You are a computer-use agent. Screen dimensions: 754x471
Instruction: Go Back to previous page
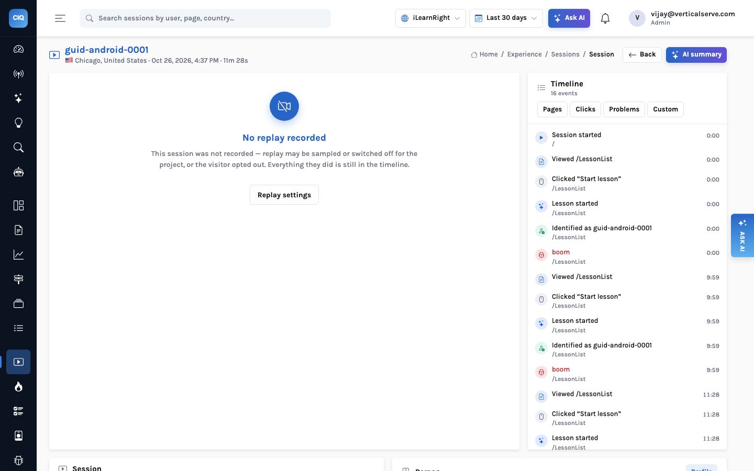[x=642, y=54]
